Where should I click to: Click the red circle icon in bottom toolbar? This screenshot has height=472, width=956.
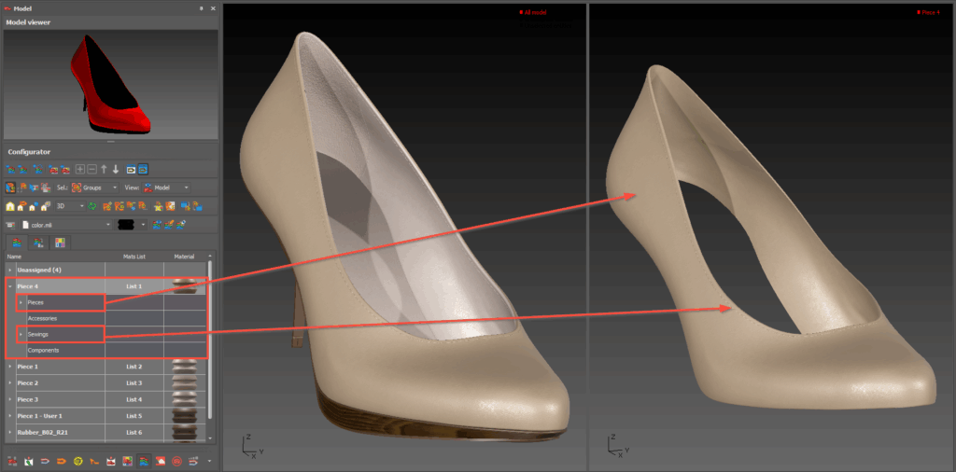point(176,461)
